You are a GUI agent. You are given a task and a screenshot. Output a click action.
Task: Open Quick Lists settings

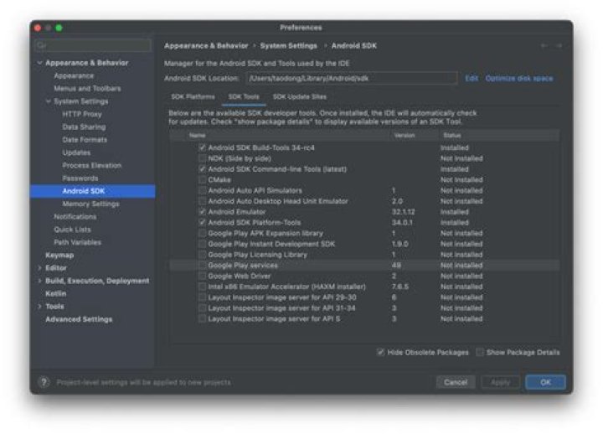pyautogui.click(x=72, y=230)
